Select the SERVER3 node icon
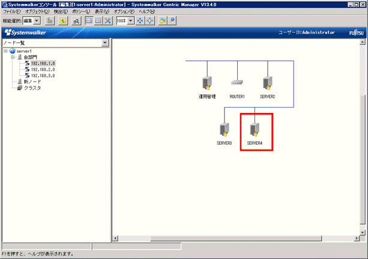The image size is (368, 259). [x=225, y=130]
